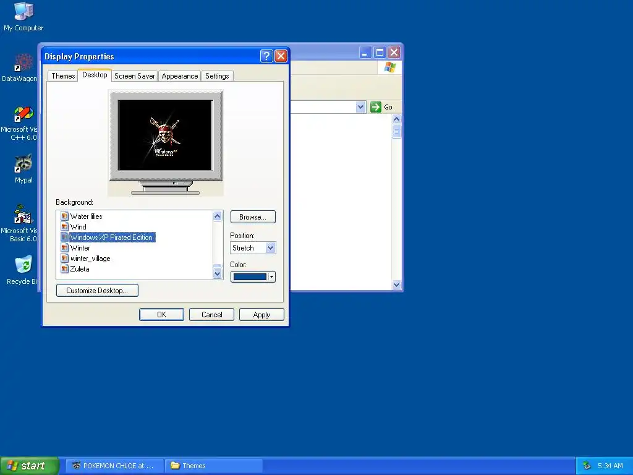The image size is (633, 475).
Task: Click the monitor wallpaper preview image
Action: (x=166, y=135)
